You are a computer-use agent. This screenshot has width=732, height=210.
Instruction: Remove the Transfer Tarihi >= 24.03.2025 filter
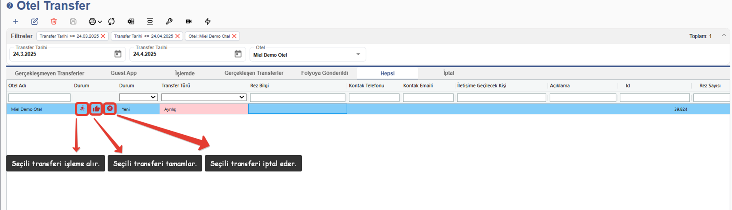[103, 36]
